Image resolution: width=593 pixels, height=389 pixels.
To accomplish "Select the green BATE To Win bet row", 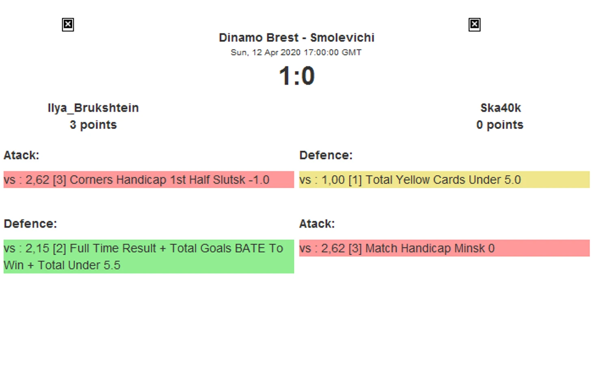I will click(149, 256).
